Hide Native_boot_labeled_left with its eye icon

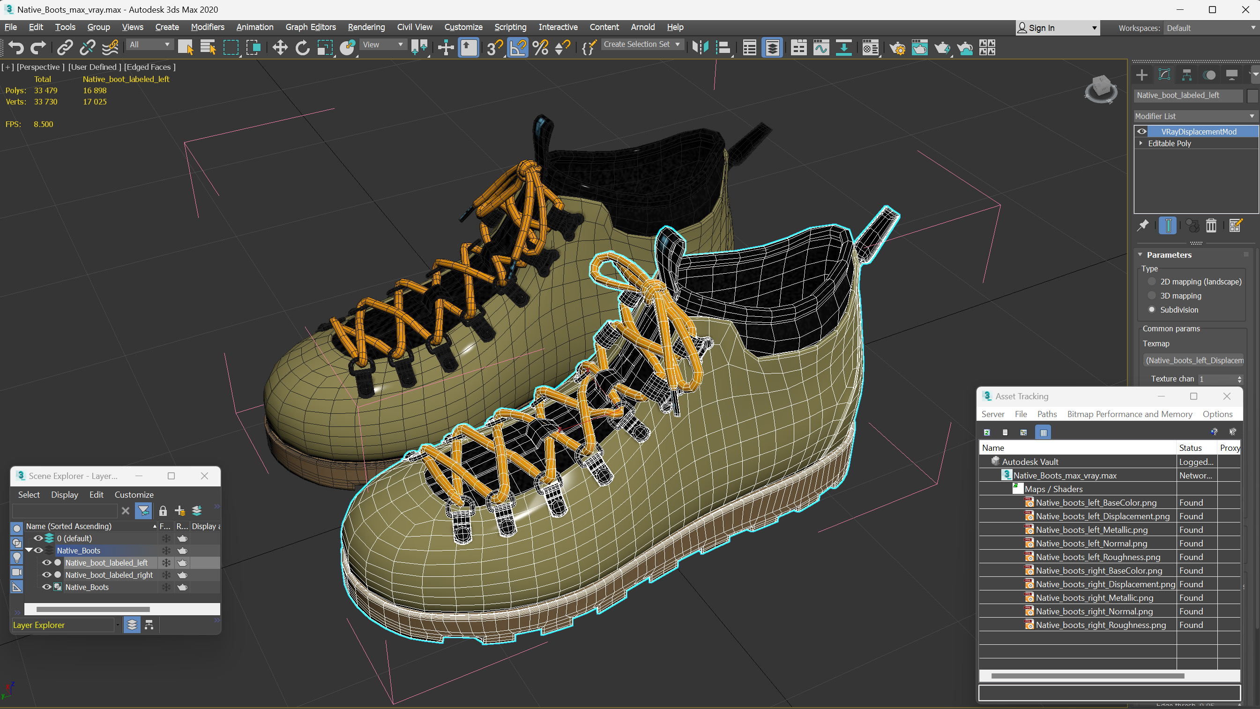pyautogui.click(x=46, y=563)
